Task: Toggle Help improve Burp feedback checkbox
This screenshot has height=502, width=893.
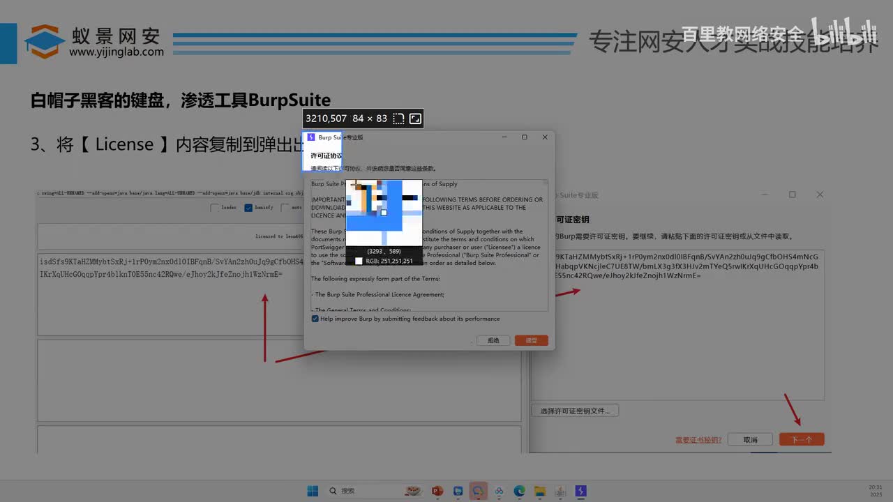Action: [x=315, y=319]
